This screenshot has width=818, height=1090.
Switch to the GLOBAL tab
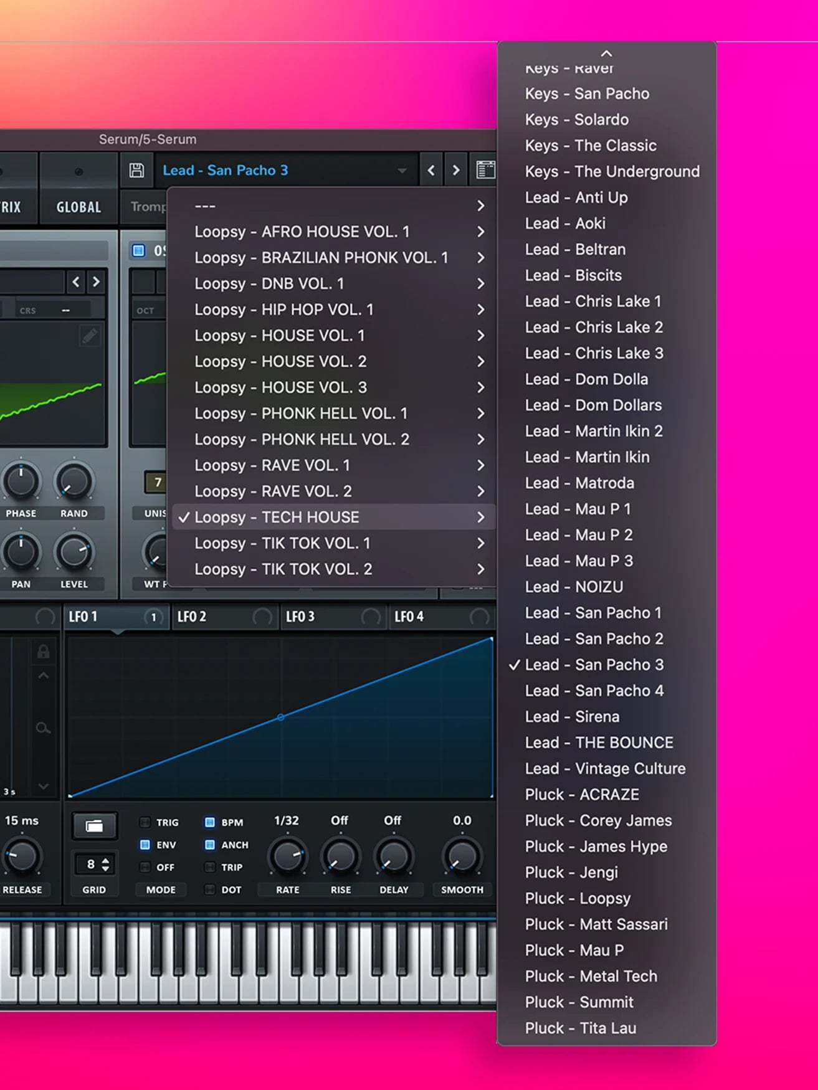[x=78, y=207]
